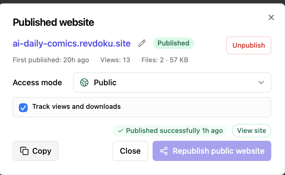
Task: Click the share icon on Republish button
Action: pos(164,151)
